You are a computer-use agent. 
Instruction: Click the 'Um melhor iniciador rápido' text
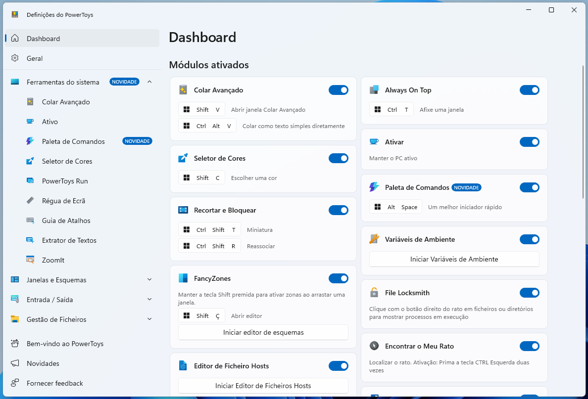point(465,207)
